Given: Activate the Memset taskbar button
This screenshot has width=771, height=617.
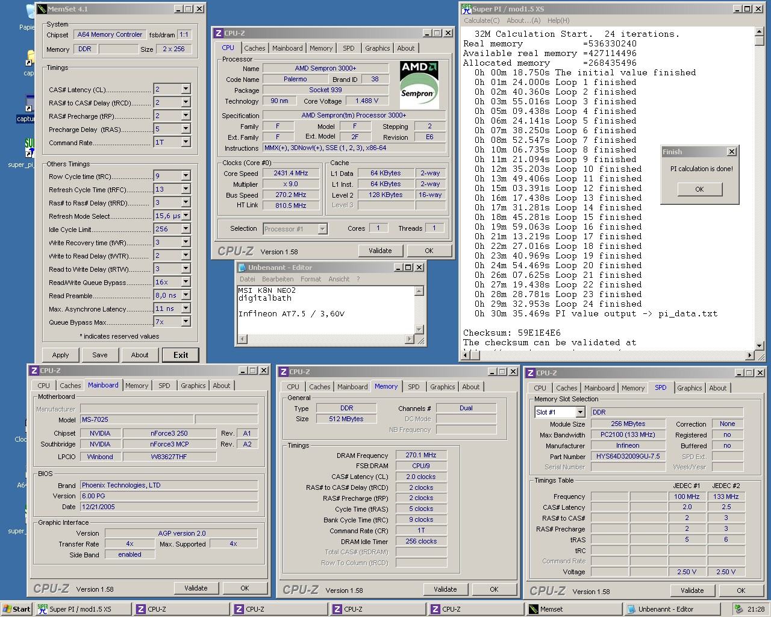Looking at the screenshot, I should coord(573,609).
